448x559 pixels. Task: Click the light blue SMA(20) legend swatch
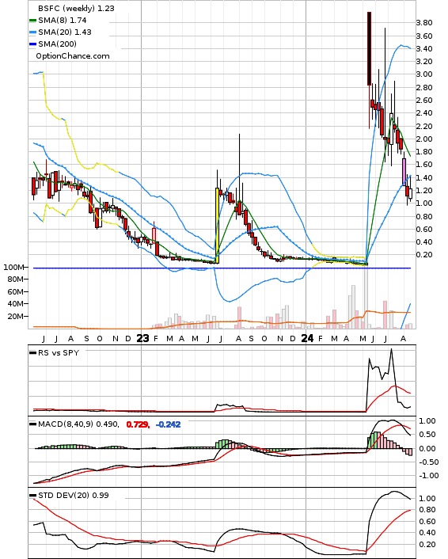point(32,32)
